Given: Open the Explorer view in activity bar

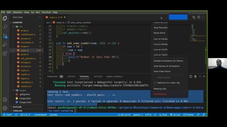Looking at the screenshot, I should [x=5, y=18].
